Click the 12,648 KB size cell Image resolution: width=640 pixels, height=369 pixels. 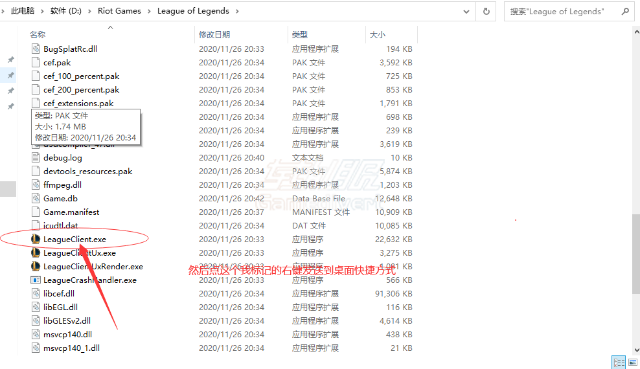pos(393,199)
